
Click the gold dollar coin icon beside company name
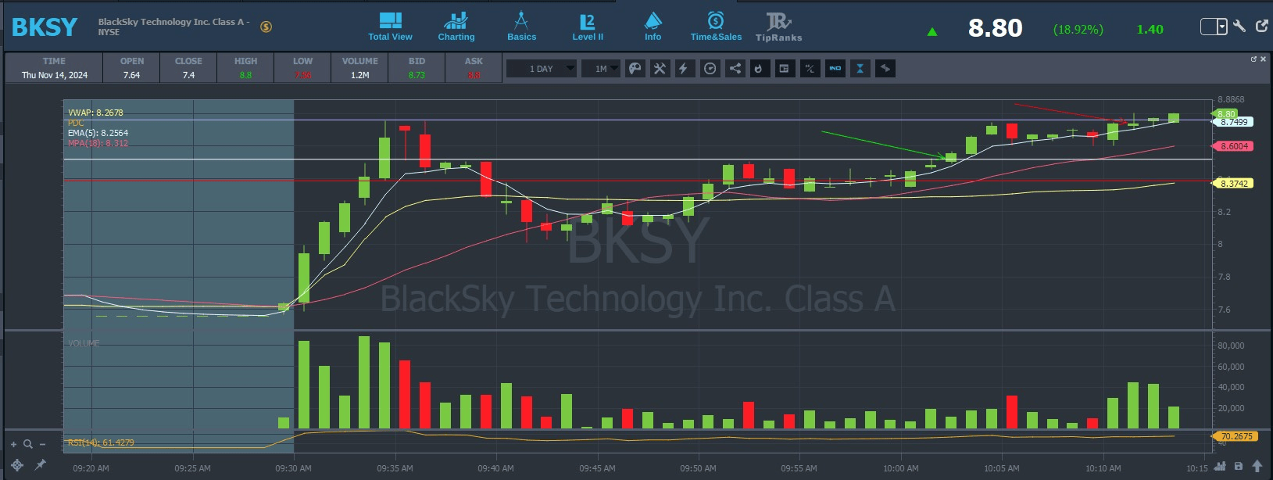pyautogui.click(x=266, y=27)
